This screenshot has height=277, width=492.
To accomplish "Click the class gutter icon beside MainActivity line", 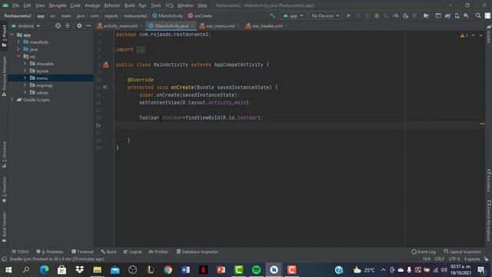I will [x=106, y=65].
